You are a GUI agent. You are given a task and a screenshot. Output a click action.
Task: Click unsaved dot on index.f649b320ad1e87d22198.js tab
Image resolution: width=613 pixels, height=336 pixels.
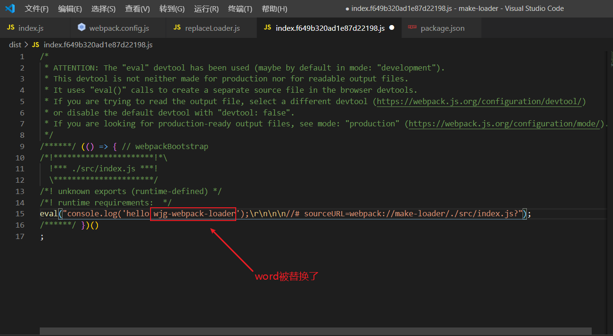tap(391, 28)
